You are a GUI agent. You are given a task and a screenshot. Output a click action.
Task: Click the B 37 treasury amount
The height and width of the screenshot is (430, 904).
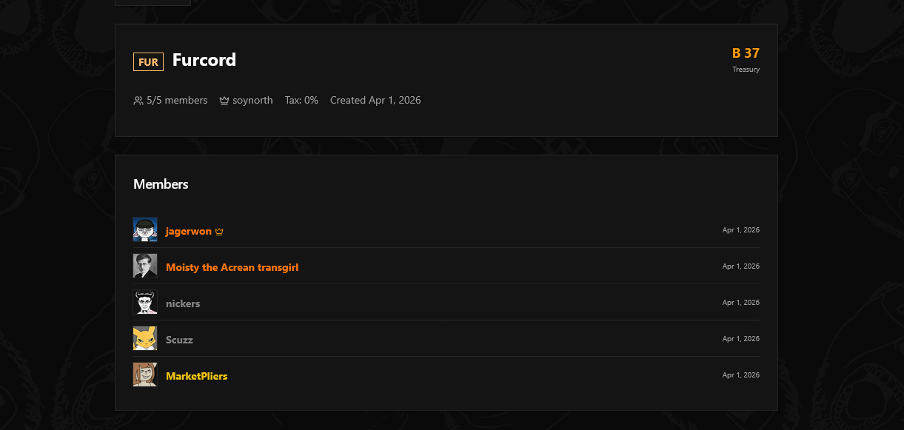pos(746,53)
